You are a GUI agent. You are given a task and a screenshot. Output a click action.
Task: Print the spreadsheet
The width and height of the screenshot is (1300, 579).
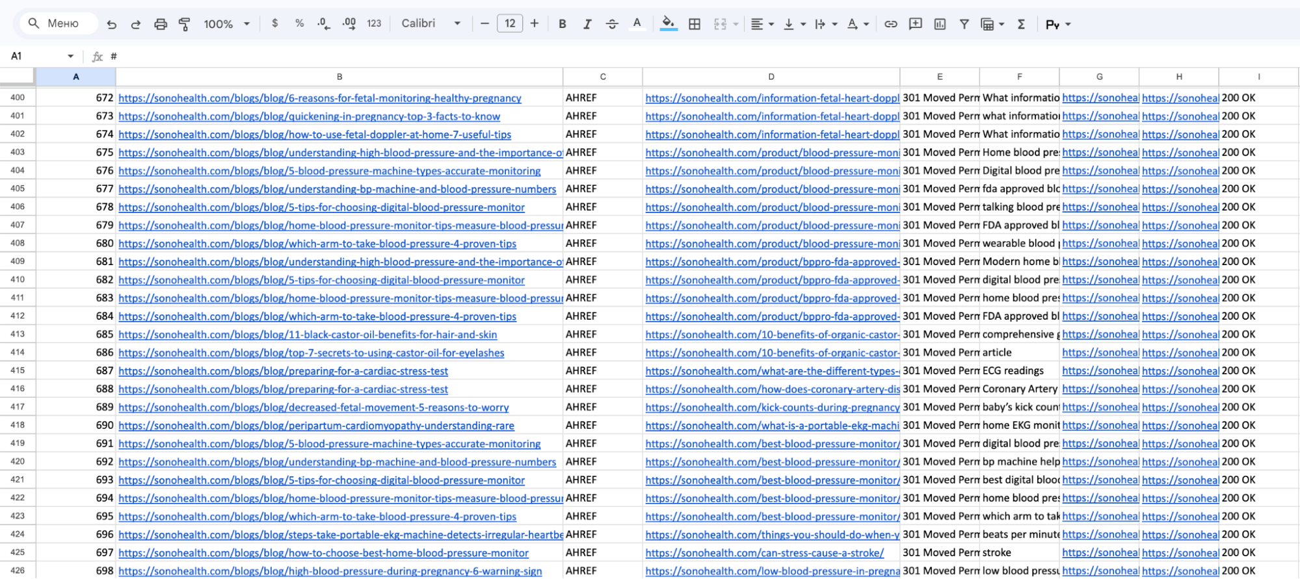pyautogui.click(x=161, y=24)
